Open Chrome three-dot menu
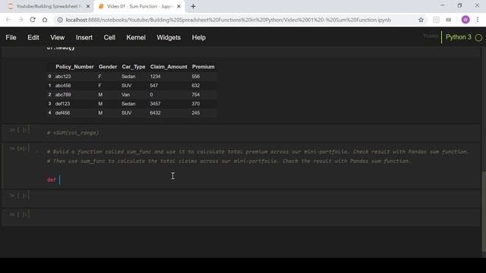Screen dimensions: 486x273 click(478, 20)
